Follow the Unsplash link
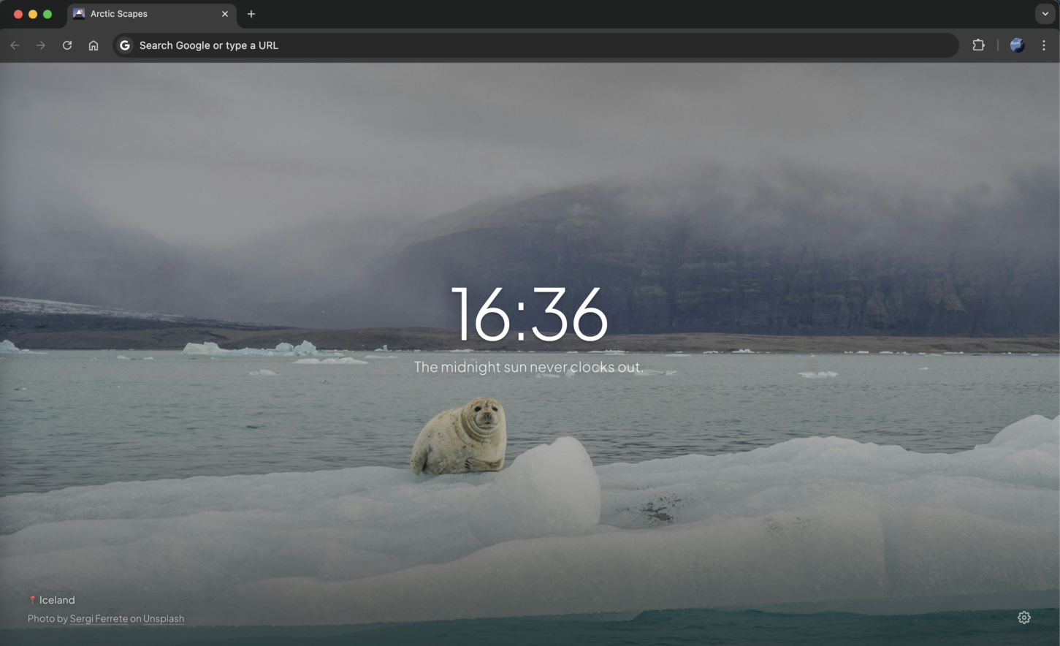1060x646 pixels. (164, 618)
